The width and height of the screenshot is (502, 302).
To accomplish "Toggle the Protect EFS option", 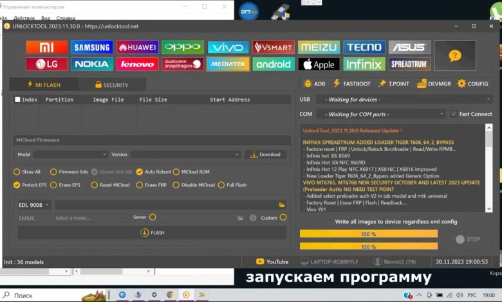I will (17, 185).
